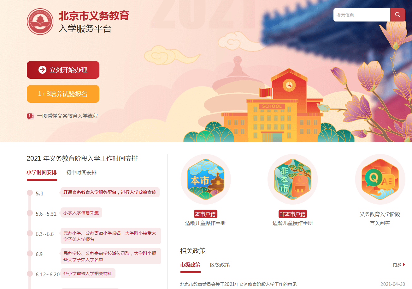Select the 小学时间安排 tab
This screenshot has width=412, height=289.
tap(42, 173)
